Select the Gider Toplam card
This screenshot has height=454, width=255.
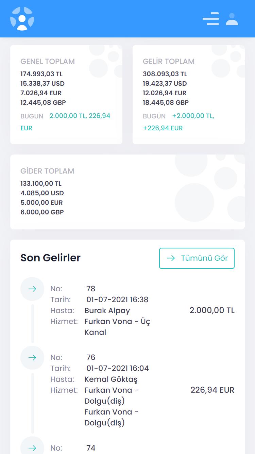point(128,192)
